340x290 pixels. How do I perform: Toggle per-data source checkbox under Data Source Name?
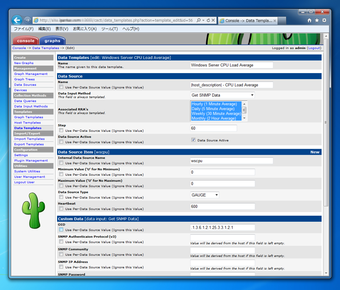click(61, 87)
